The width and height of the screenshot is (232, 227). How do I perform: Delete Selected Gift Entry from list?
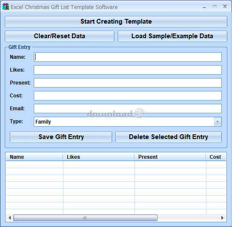pyautogui.click(x=168, y=137)
